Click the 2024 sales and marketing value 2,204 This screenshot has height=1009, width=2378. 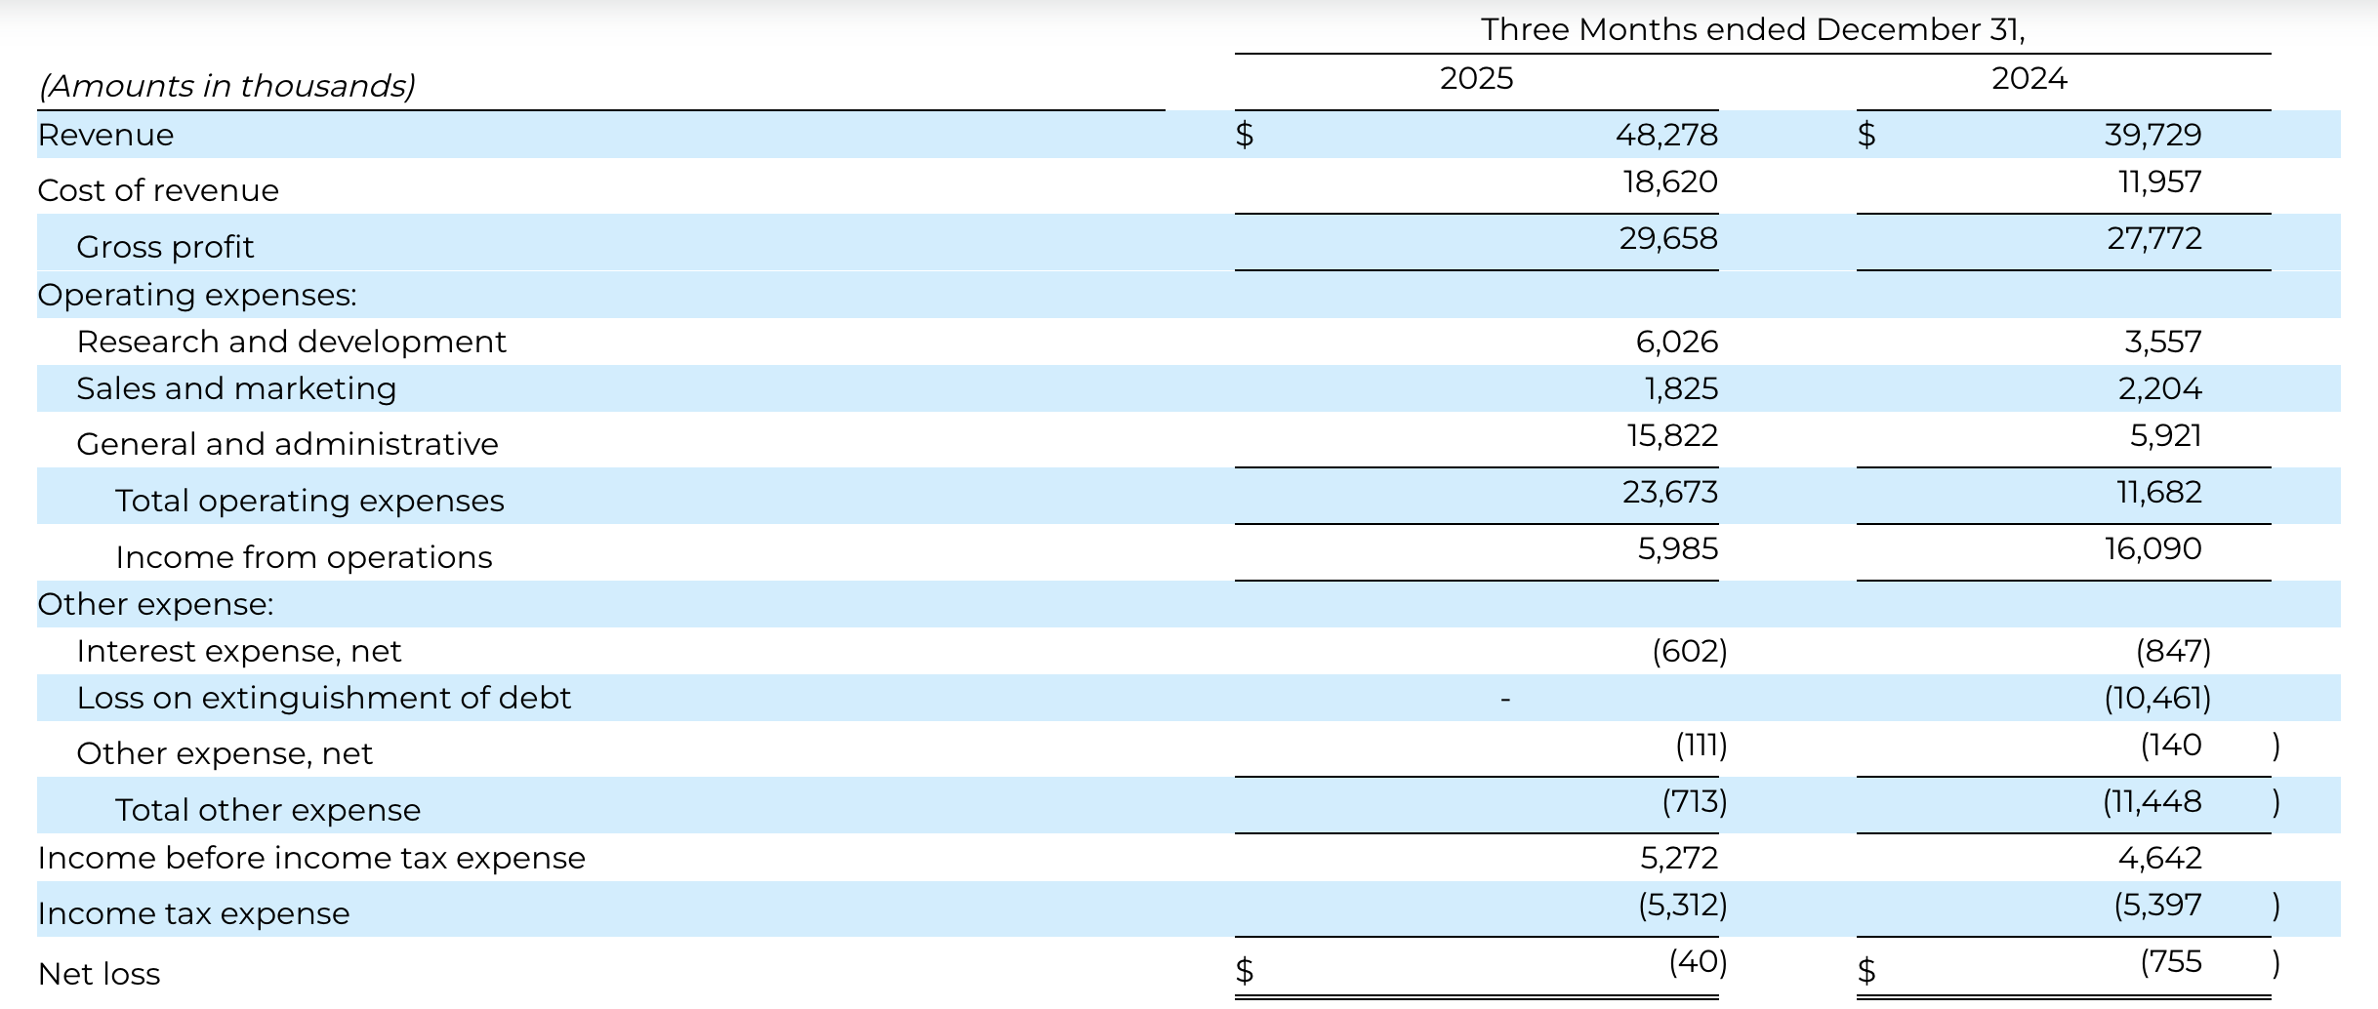click(x=2159, y=389)
